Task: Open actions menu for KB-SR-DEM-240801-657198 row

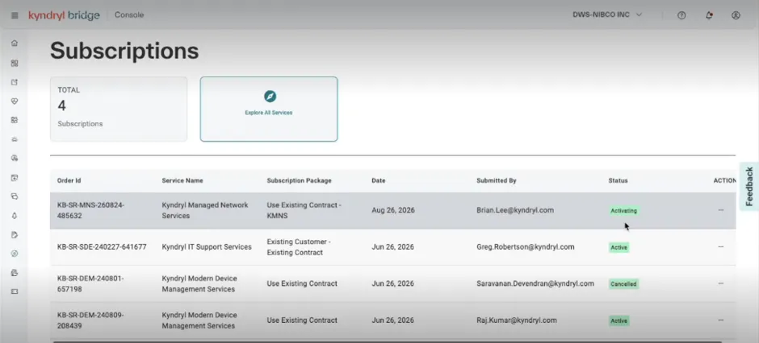Action: pyautogui.click(x=721, y=283)
